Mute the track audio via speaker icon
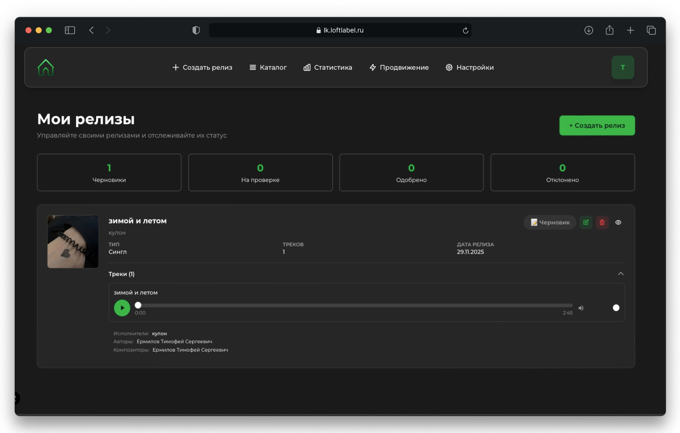Viewport: 680px width, 433px height. 581,308
